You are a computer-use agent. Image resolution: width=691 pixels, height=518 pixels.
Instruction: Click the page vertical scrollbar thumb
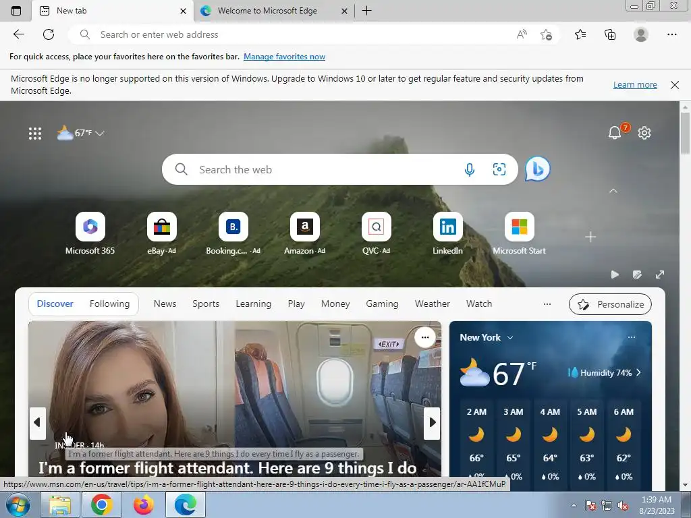click(x=686, y=133)
